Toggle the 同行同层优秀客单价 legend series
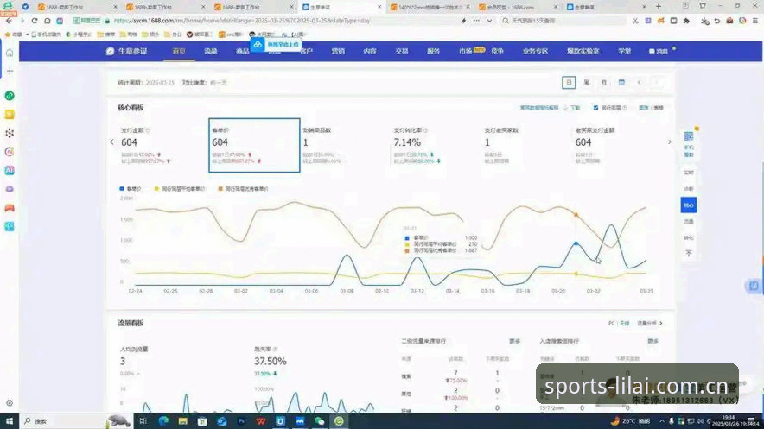The height and width of the screenshot is (429, 764). (243, 189)
